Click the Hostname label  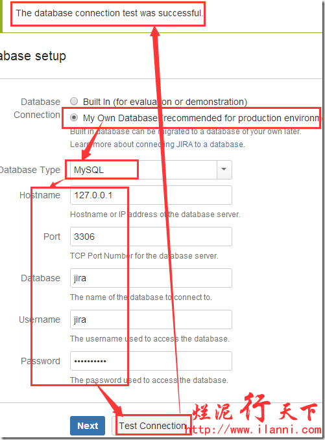point(40,195)
